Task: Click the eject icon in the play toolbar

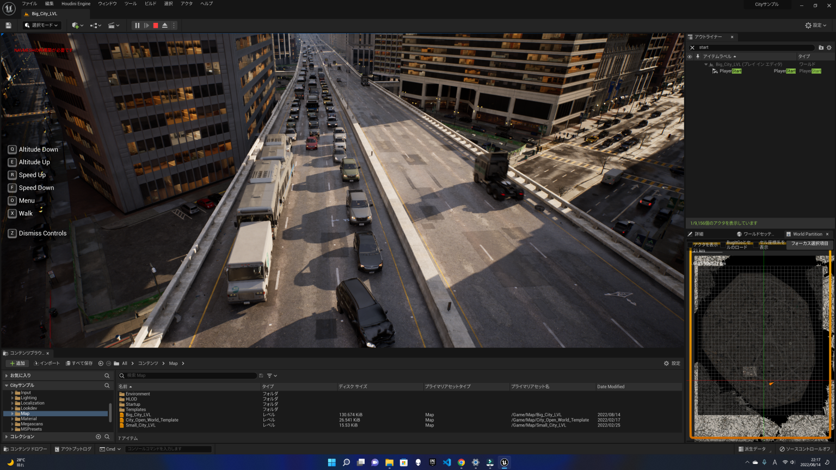Action: tap(165, 25)
